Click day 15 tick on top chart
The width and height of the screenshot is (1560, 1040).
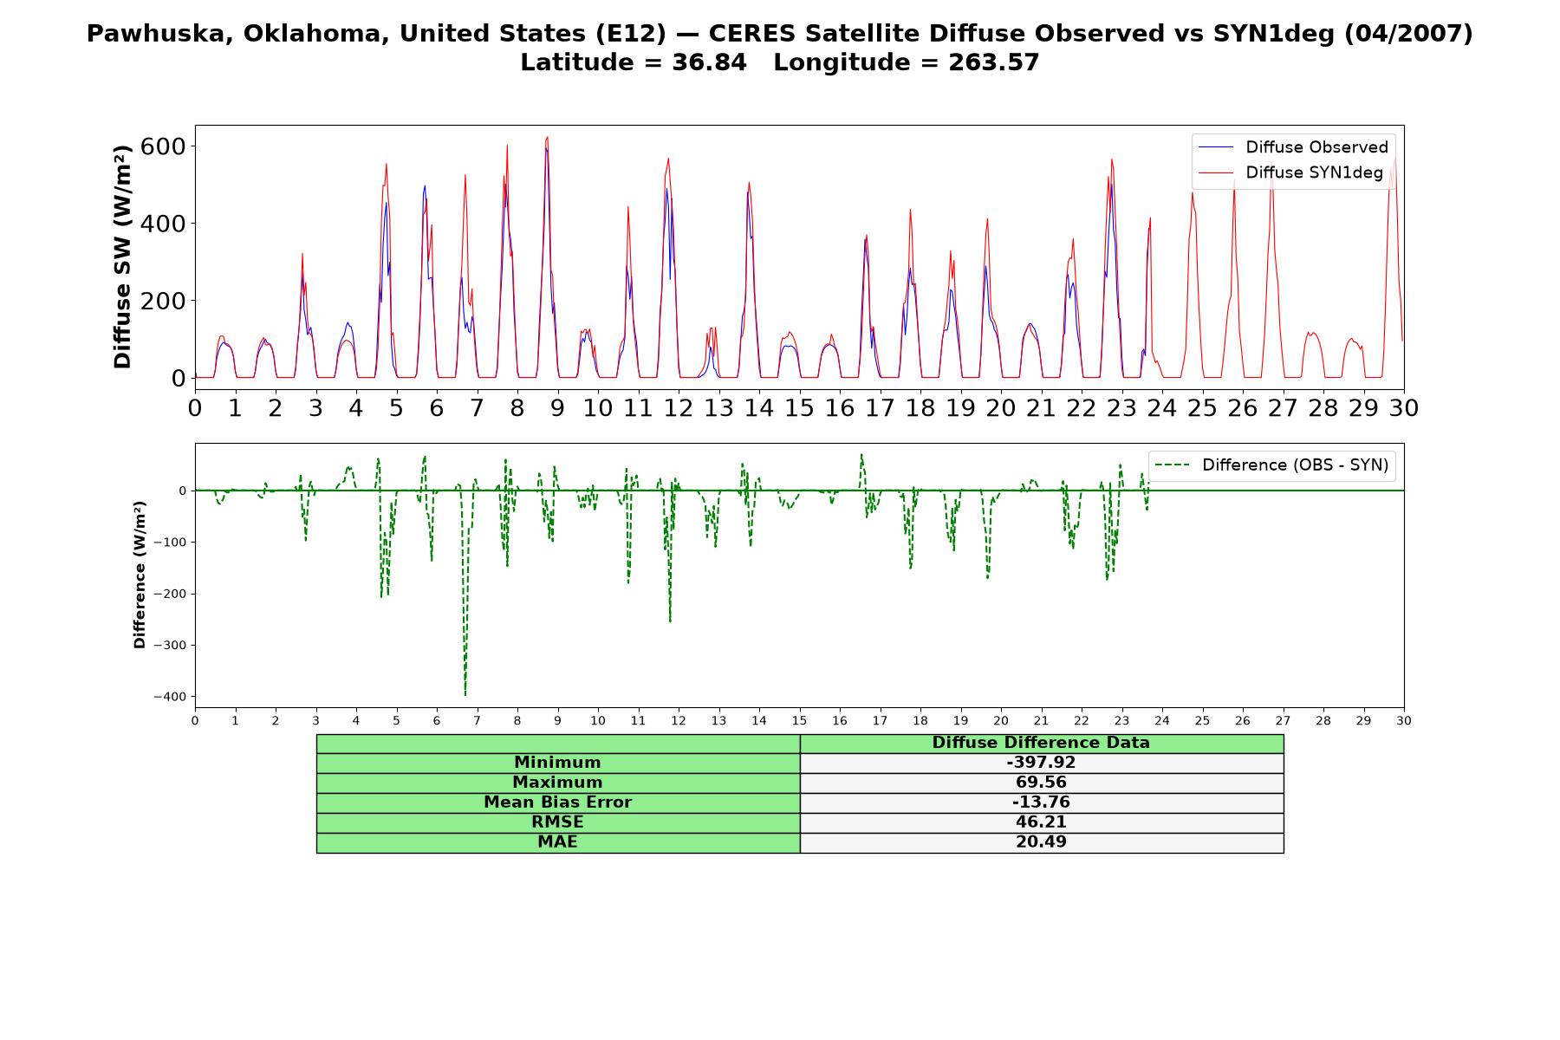(799, 407)
